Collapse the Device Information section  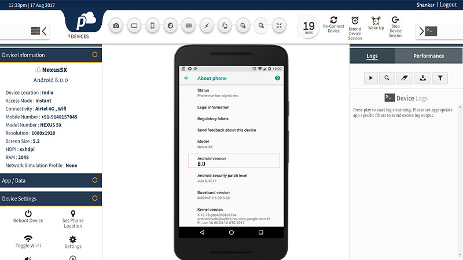[x=95, y=54]
